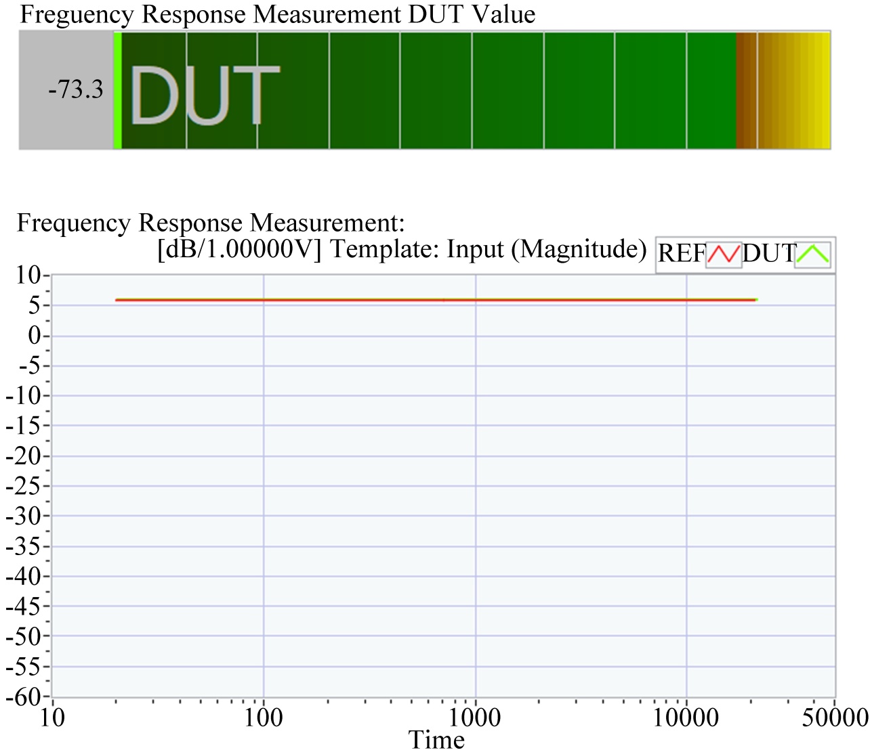
Task: Click the 1000 x-axis scale label
Action: tap(475, 718)
